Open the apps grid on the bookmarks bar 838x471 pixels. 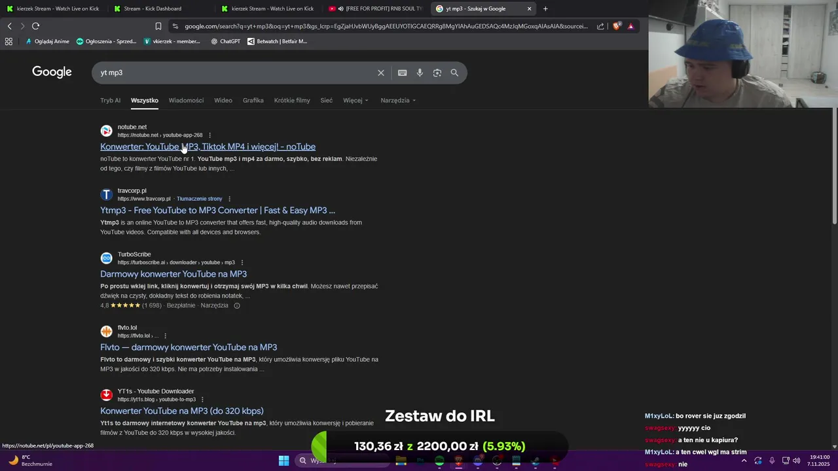point(9,41)
